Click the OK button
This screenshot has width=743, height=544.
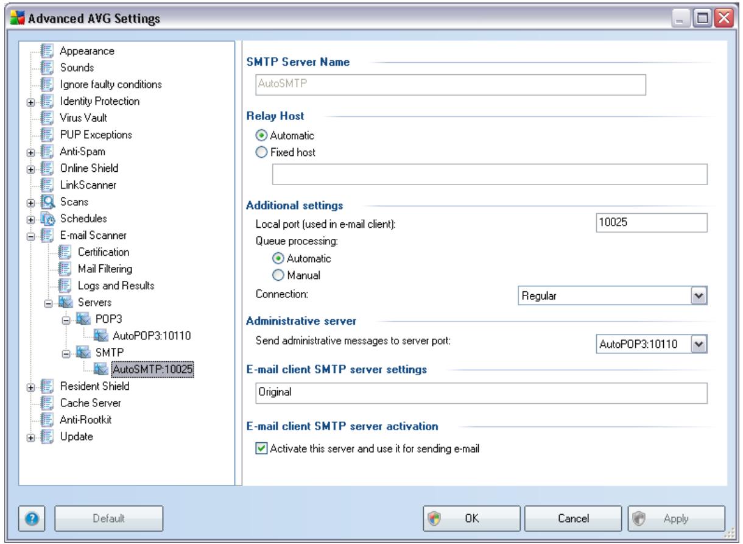tap(471, 518)
